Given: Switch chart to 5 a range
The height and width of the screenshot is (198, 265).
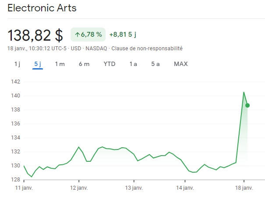Looking at the screenshot, I should coord(155,64).
